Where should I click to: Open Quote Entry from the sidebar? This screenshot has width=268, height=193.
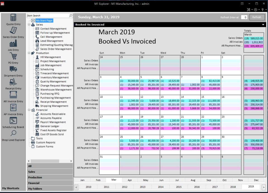pos(13,21)
